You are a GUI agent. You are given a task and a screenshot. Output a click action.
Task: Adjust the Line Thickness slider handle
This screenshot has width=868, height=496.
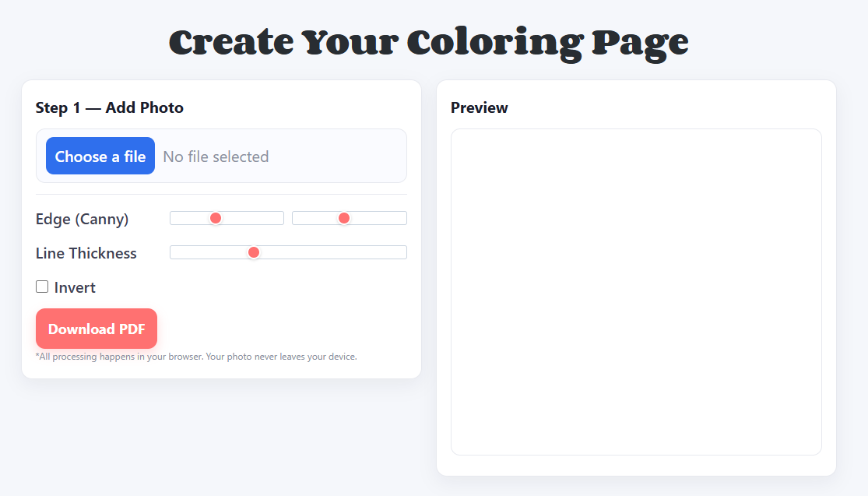coord(253,252)
